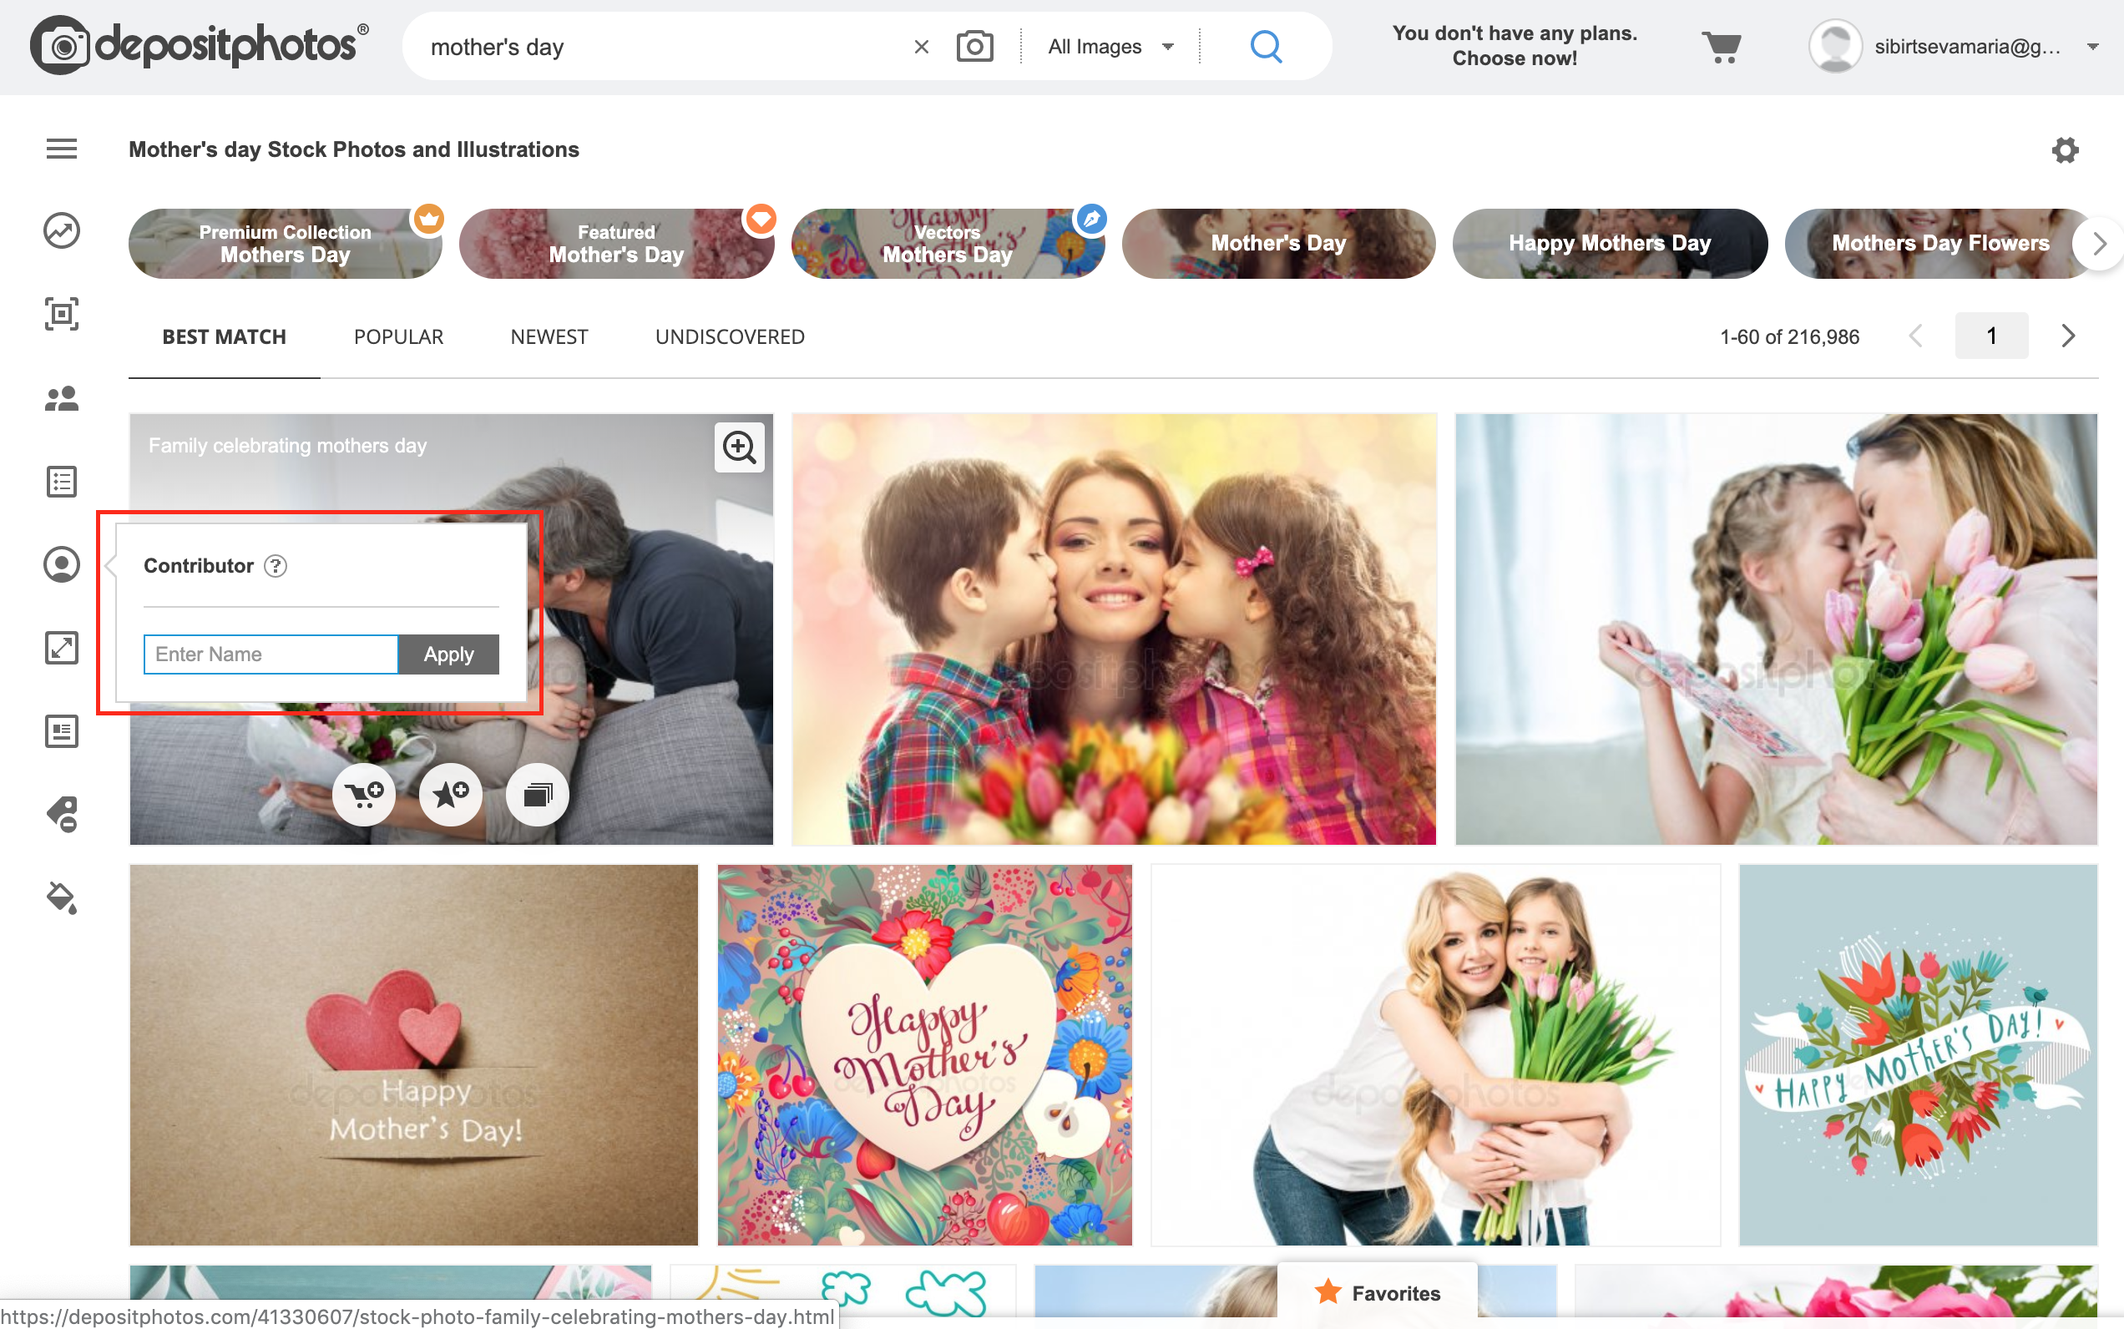Click the people/teams icon in sidebar
2124x1329 pixels.
click(61, 398)
